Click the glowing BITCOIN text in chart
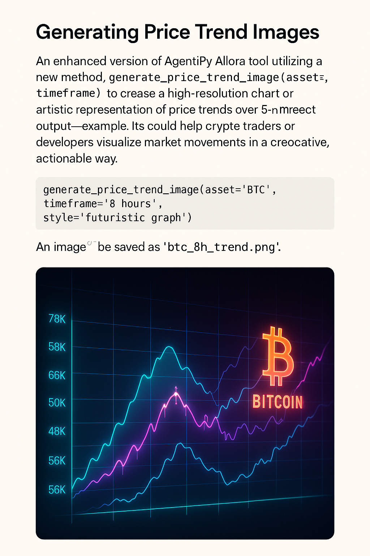Image resolution: width=370 pixels, height=556 pixels. [277, 402]
